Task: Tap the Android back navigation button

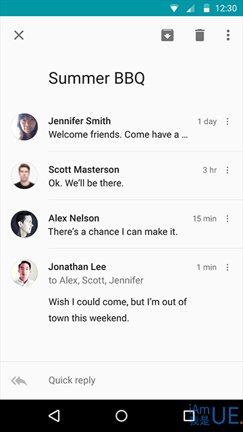Action: tap(54, 416)
